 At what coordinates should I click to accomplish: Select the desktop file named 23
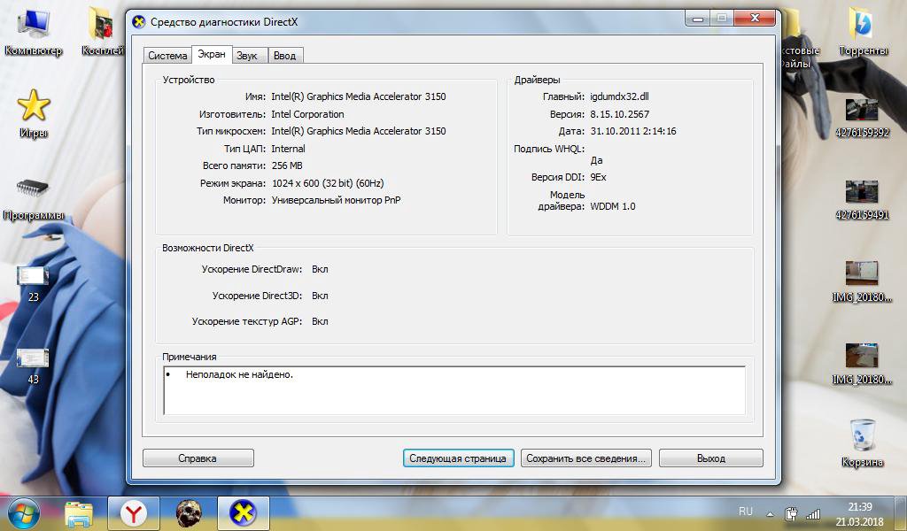click(x=33, y=284)
